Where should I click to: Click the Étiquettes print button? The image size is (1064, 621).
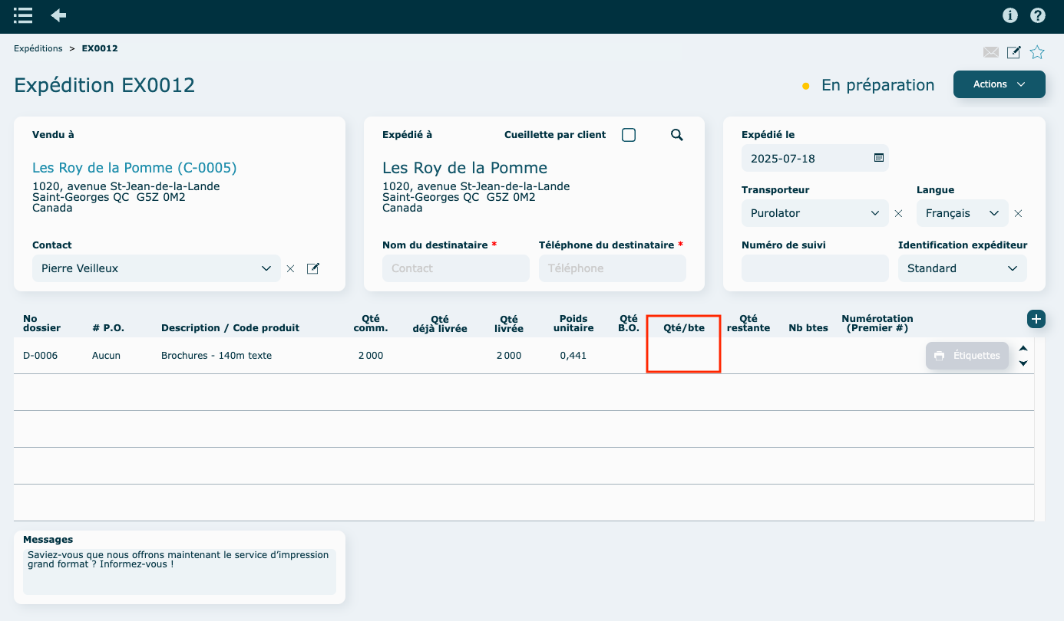(967, 356)
